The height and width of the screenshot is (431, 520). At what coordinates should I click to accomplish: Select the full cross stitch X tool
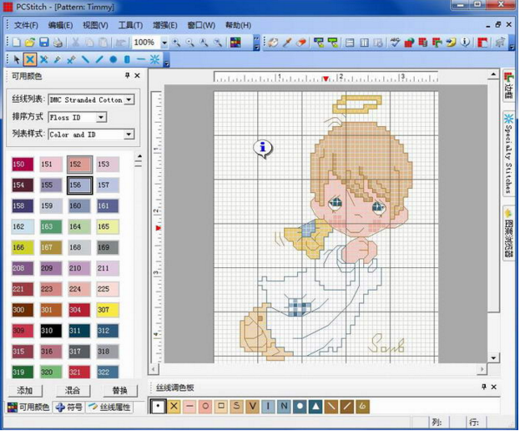pos(30,60)
